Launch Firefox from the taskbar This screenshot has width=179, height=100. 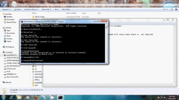(36, 97)
